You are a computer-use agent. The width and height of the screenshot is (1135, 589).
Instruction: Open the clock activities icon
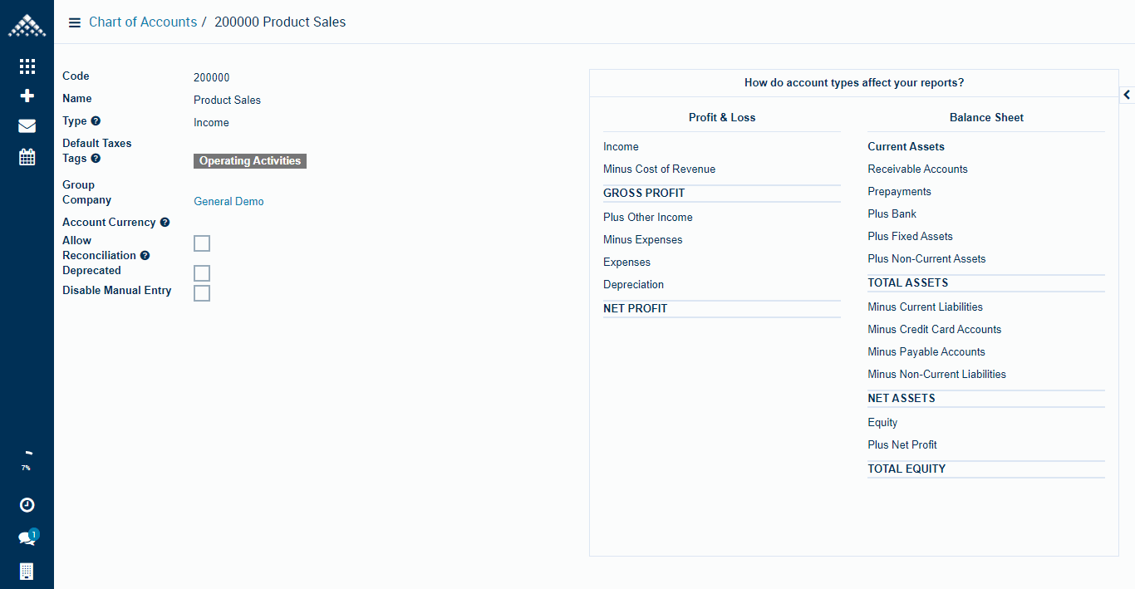(27, 505)
